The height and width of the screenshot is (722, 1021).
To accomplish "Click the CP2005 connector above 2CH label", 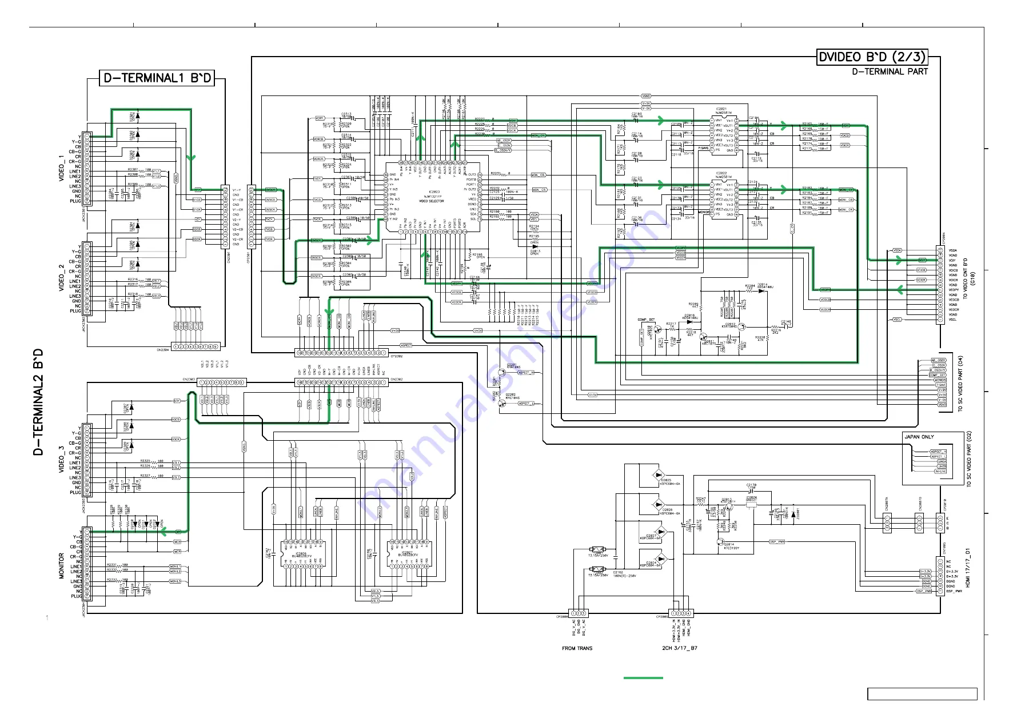I will pyautogui.click(x=681, y=613).
